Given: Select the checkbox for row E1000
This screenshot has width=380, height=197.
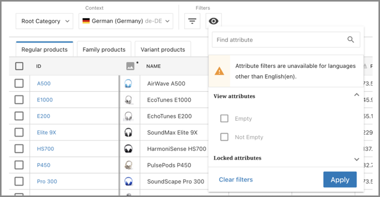Looking at the screenshot, I should point(19,100).
